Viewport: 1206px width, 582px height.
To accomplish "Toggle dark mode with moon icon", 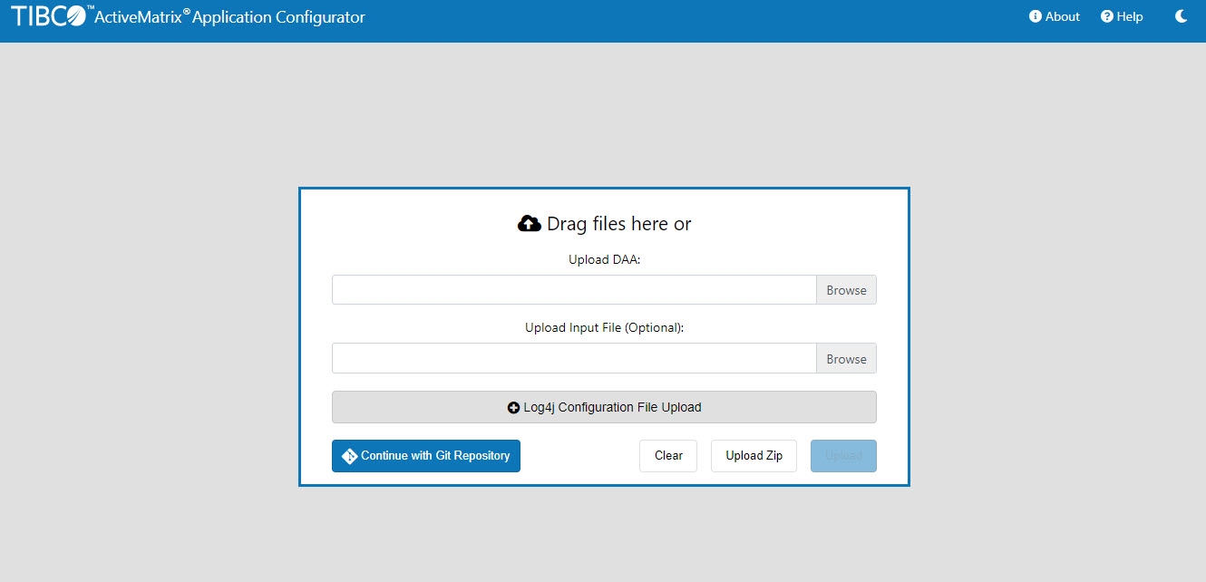I will [1181, 16].
